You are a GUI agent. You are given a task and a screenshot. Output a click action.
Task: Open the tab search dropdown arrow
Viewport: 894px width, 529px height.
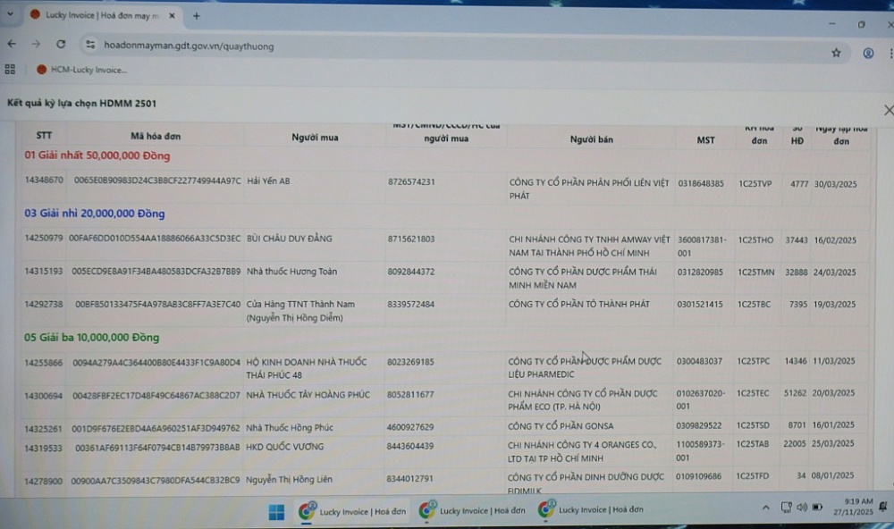click(10, 14)
